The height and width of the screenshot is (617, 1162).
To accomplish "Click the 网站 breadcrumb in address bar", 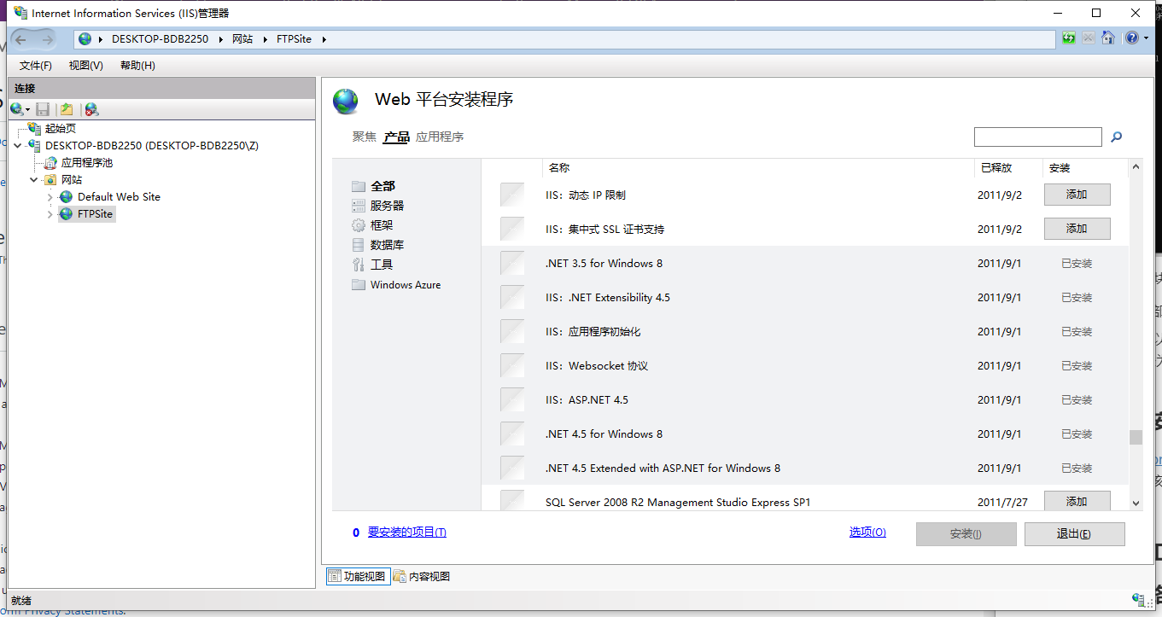I will (242, 39).
